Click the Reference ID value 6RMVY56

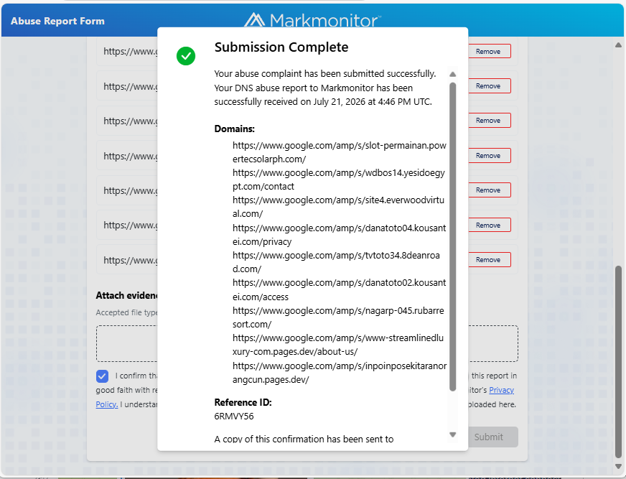click(x=234, y=417)
